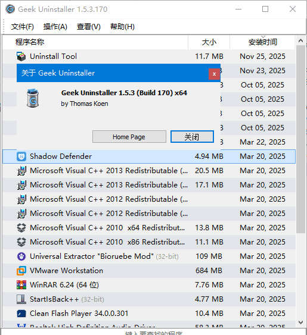Click the WinRAR 6.24 icon

(x=21, y=285)
